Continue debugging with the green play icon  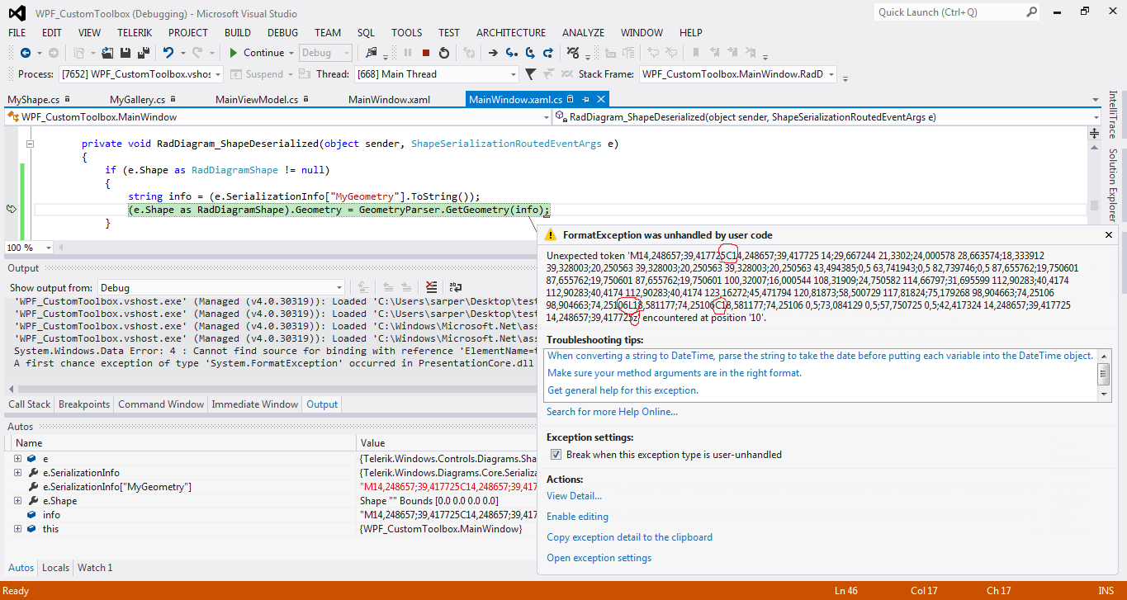[x=234, y=53]
